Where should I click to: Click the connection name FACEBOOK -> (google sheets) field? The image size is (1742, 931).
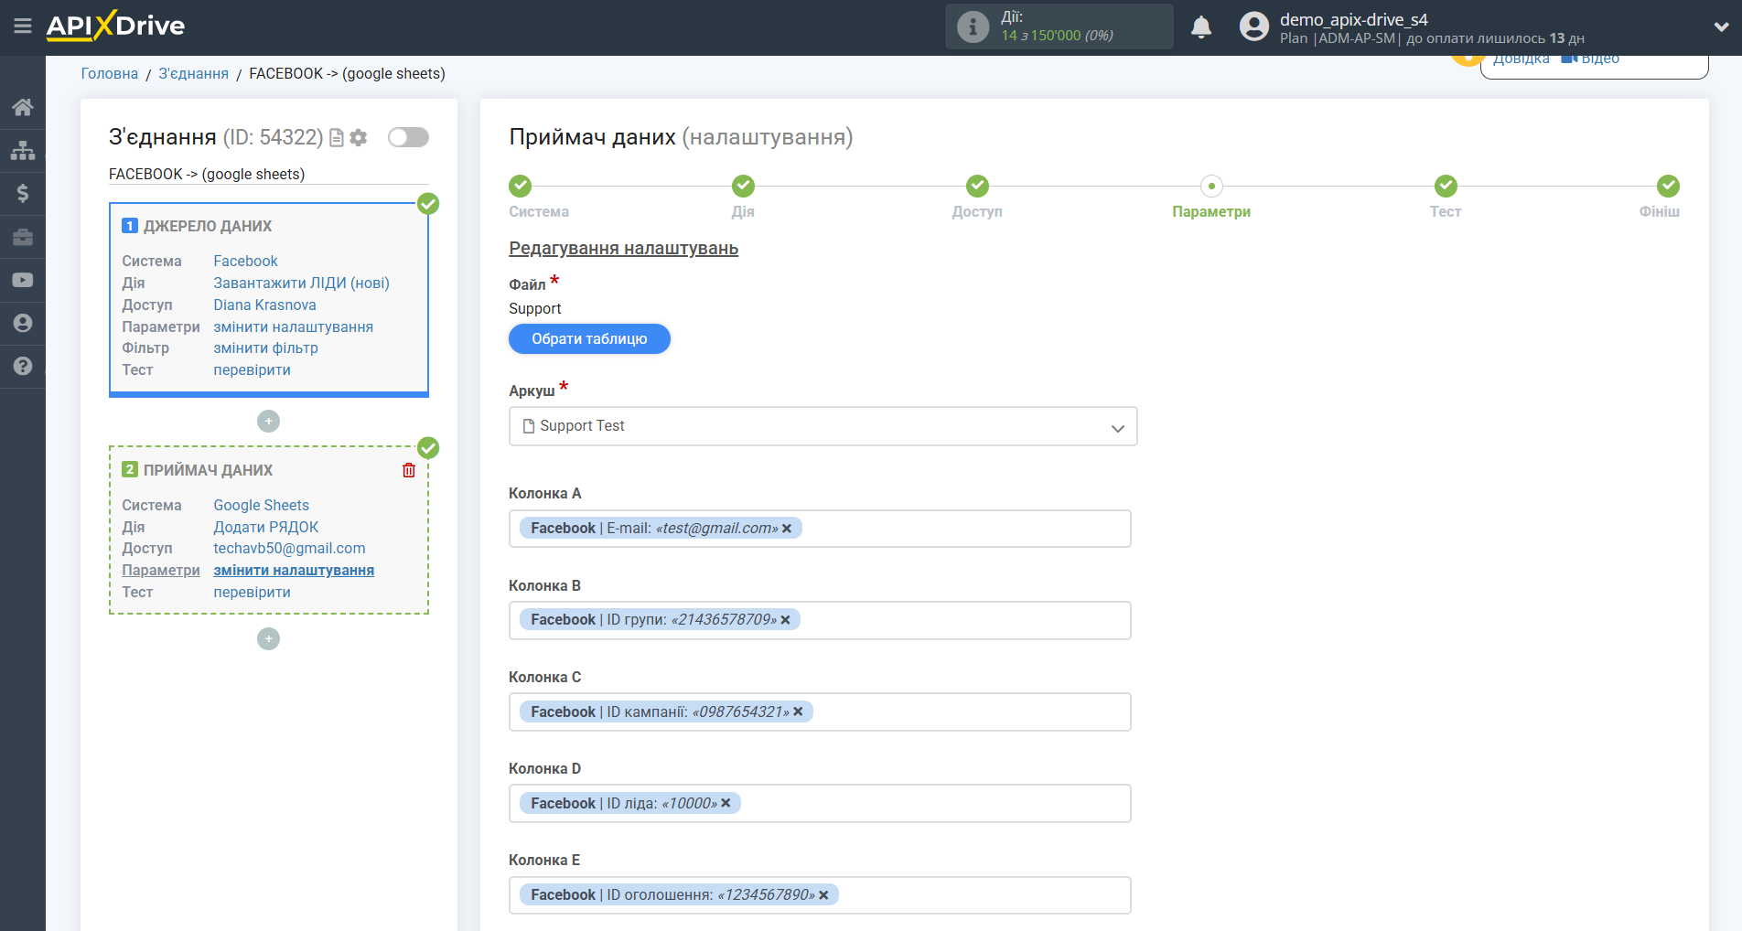(268, 175)
